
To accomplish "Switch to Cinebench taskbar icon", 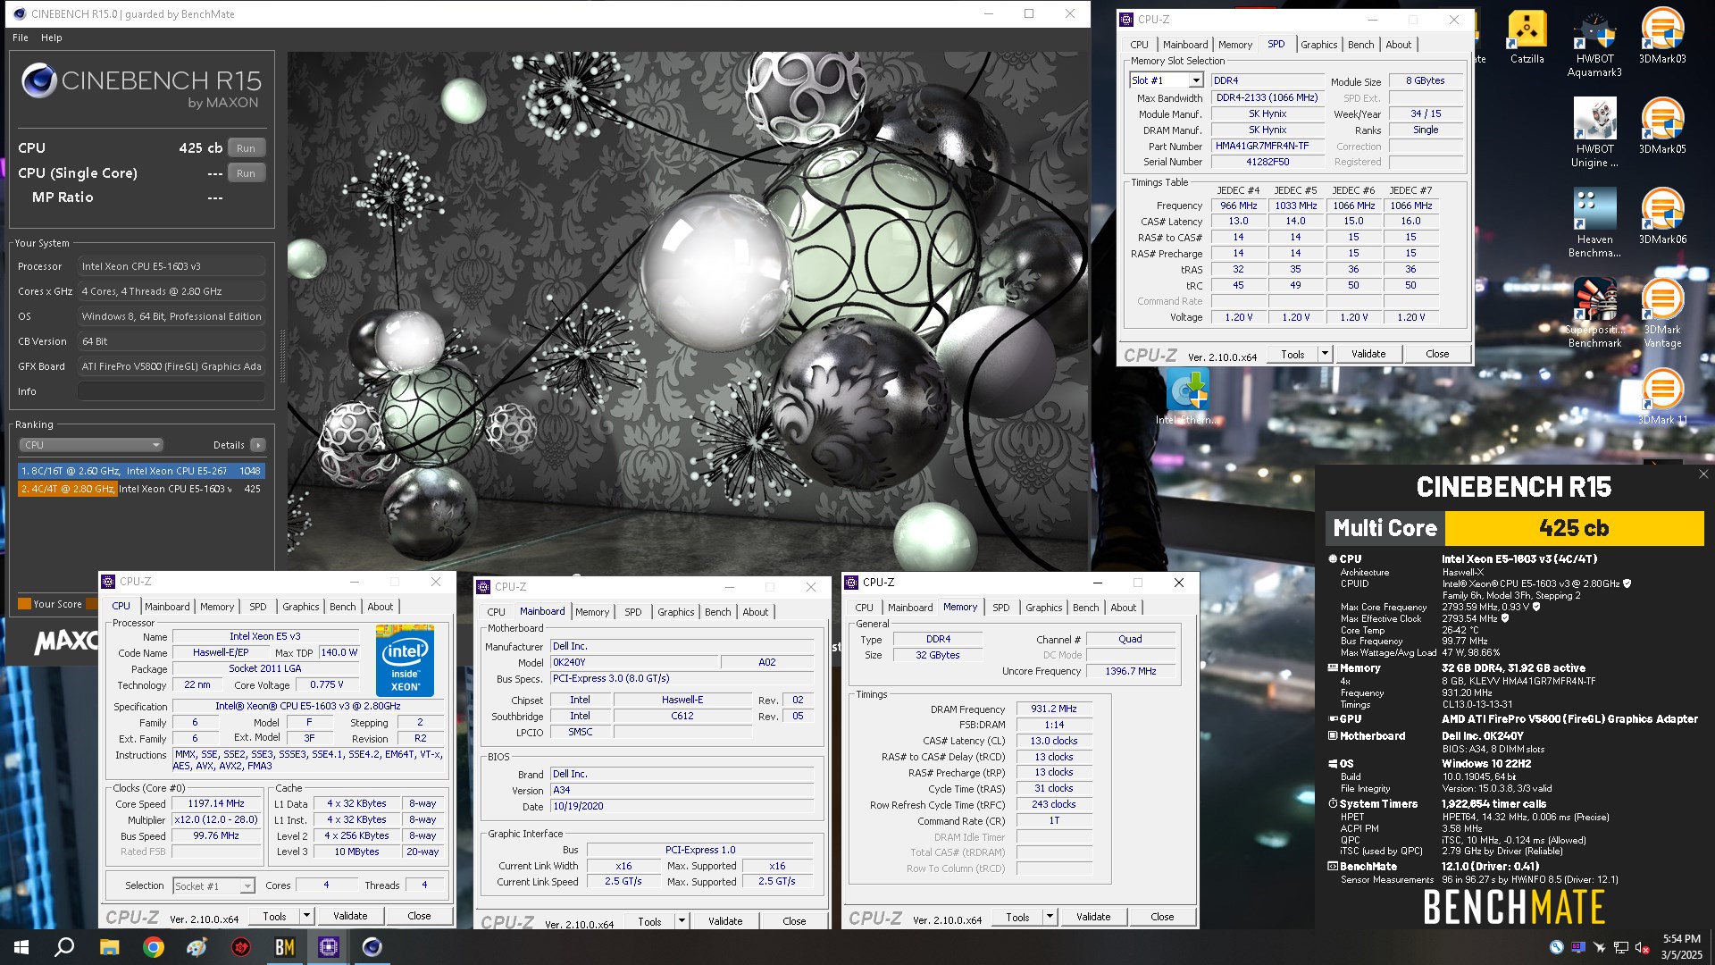I will coord(372,947).
